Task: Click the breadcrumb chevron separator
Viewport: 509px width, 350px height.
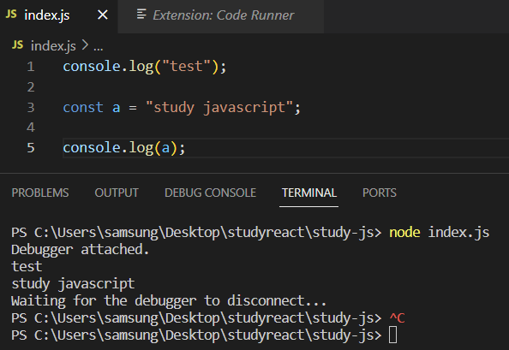Action: click(85, 45)
